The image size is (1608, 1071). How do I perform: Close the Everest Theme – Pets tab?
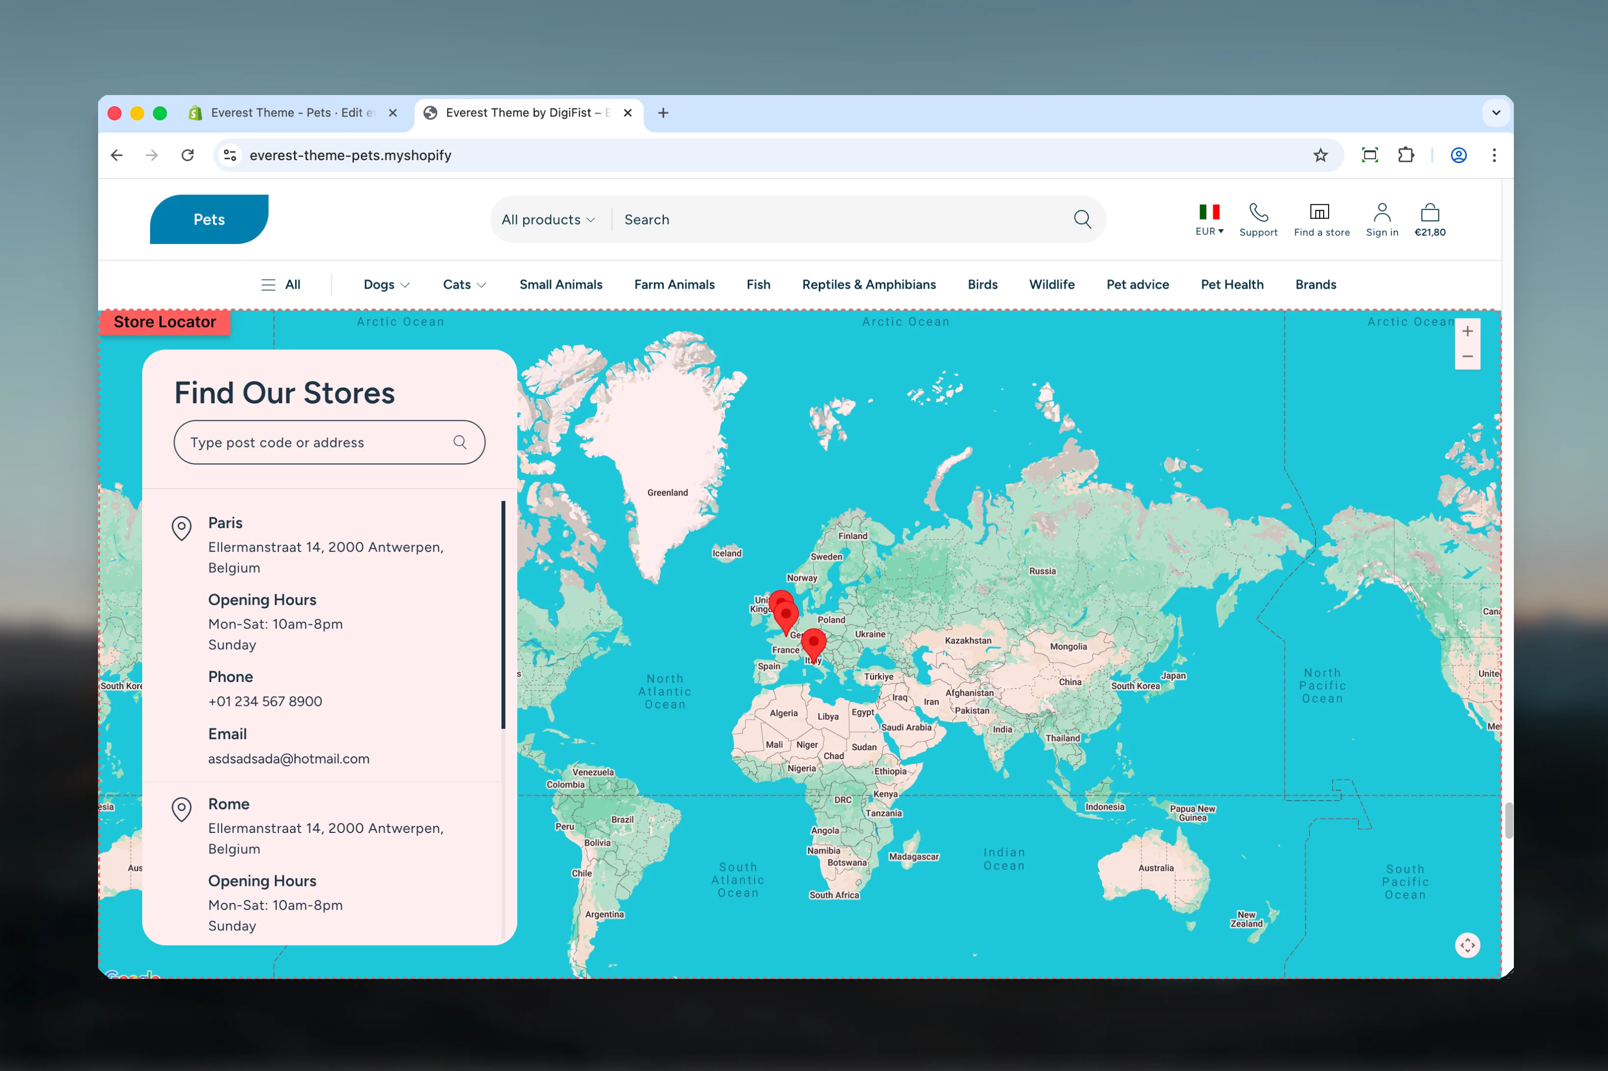393,113
